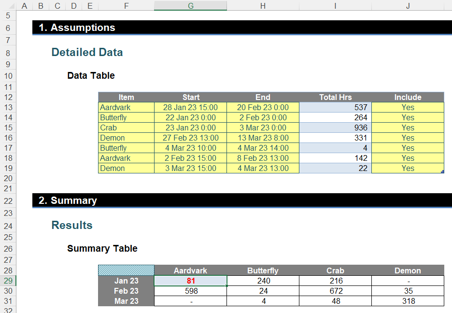Select the Include cell in row 15

coord(408,128)
